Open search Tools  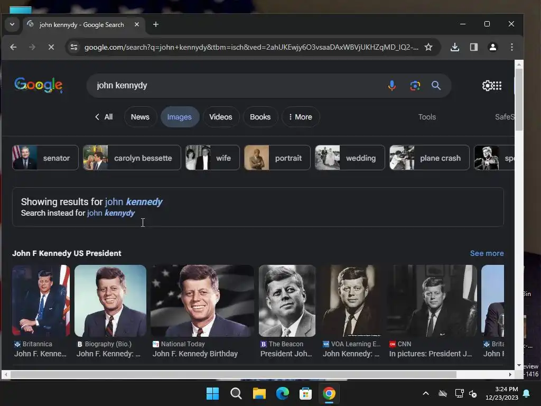[427, 117]
